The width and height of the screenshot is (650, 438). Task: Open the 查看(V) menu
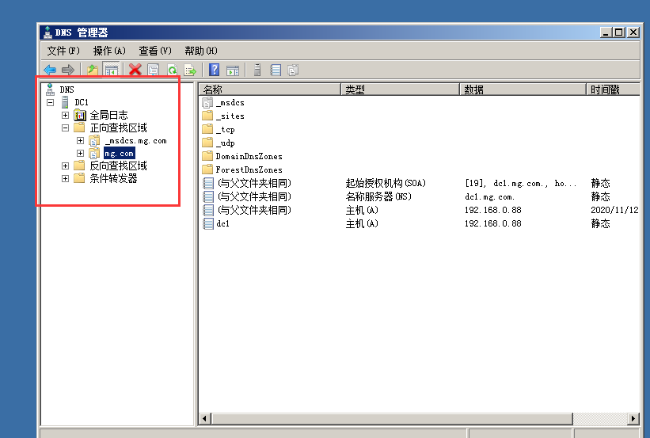coord(155,51)
